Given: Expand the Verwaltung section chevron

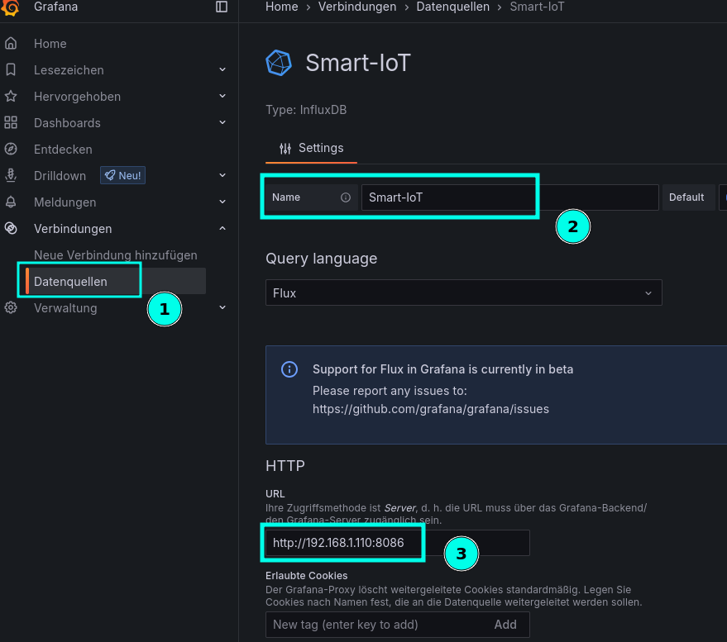Looking at the screenshot, I should click(222, 307).
